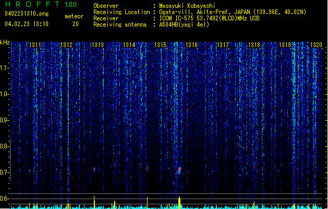The height and width of the screenshot is (209, 328).
Task: Click the 1320 time marker
Action: tap(317, 45)
